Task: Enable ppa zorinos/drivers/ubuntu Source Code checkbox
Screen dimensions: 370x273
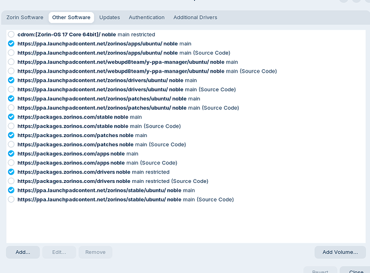Action: coord(11,90)
